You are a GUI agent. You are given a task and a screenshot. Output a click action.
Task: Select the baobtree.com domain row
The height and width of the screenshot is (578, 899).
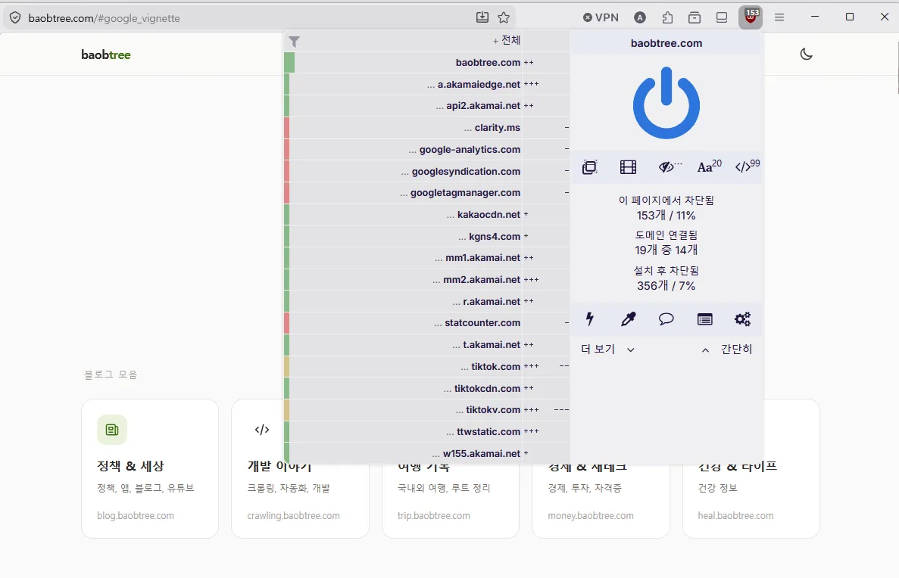pos(426,63)
